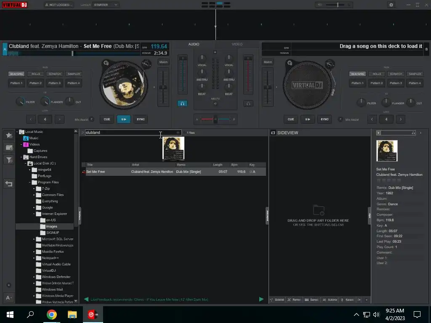Click the virtual folder sidebar icon

point(9,148)
